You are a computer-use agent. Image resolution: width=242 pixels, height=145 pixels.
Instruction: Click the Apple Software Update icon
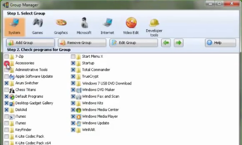(12, 77)
